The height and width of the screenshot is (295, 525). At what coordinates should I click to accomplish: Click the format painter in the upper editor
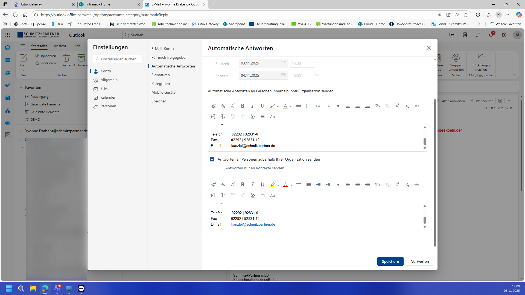[214, 106]
